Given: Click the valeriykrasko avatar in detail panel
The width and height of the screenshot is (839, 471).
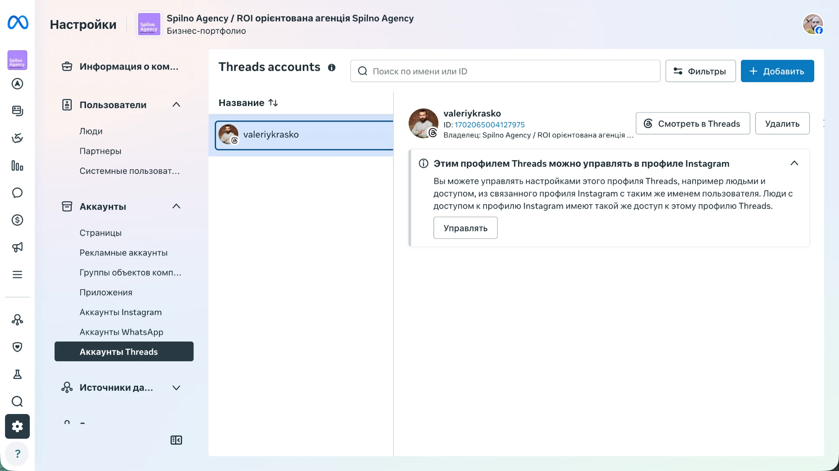Looking at the screenshot, I should (x=423, y=124).
